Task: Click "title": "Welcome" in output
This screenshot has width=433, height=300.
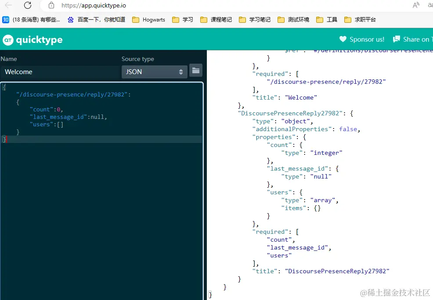Action: (x=285, y=98)
